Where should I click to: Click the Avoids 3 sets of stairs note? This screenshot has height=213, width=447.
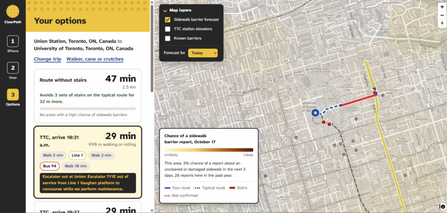tap(87, 98)
